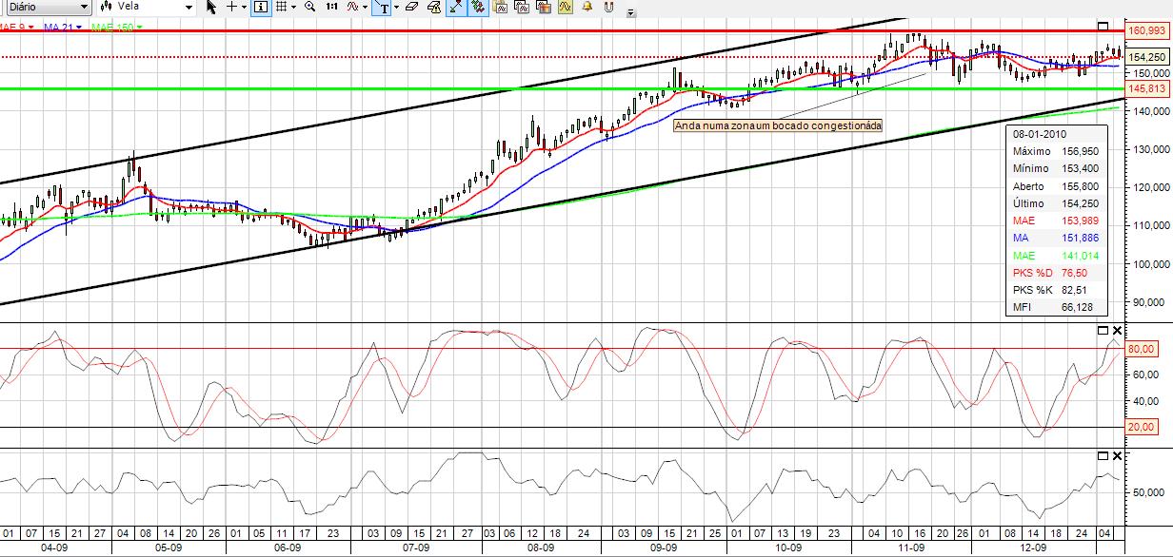
Task: Maximize the stochastic indicator panel
Action: point(1103,330)
